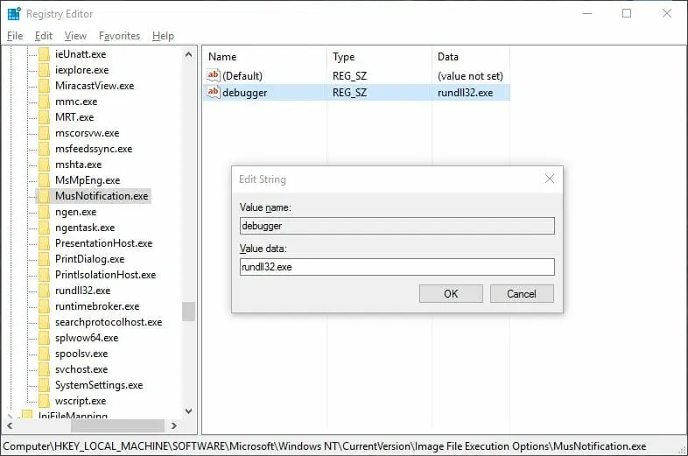Click the folder icon beside iexplore.exe
This screenshot has width=688, height=456.
click(44, 70)
